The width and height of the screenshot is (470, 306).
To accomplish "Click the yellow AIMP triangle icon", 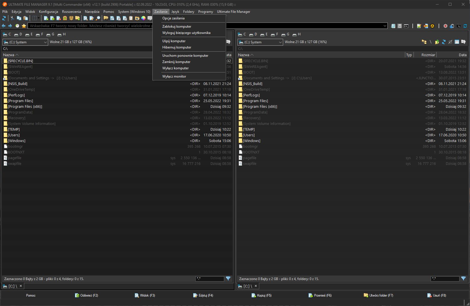I will coord(432,26).
